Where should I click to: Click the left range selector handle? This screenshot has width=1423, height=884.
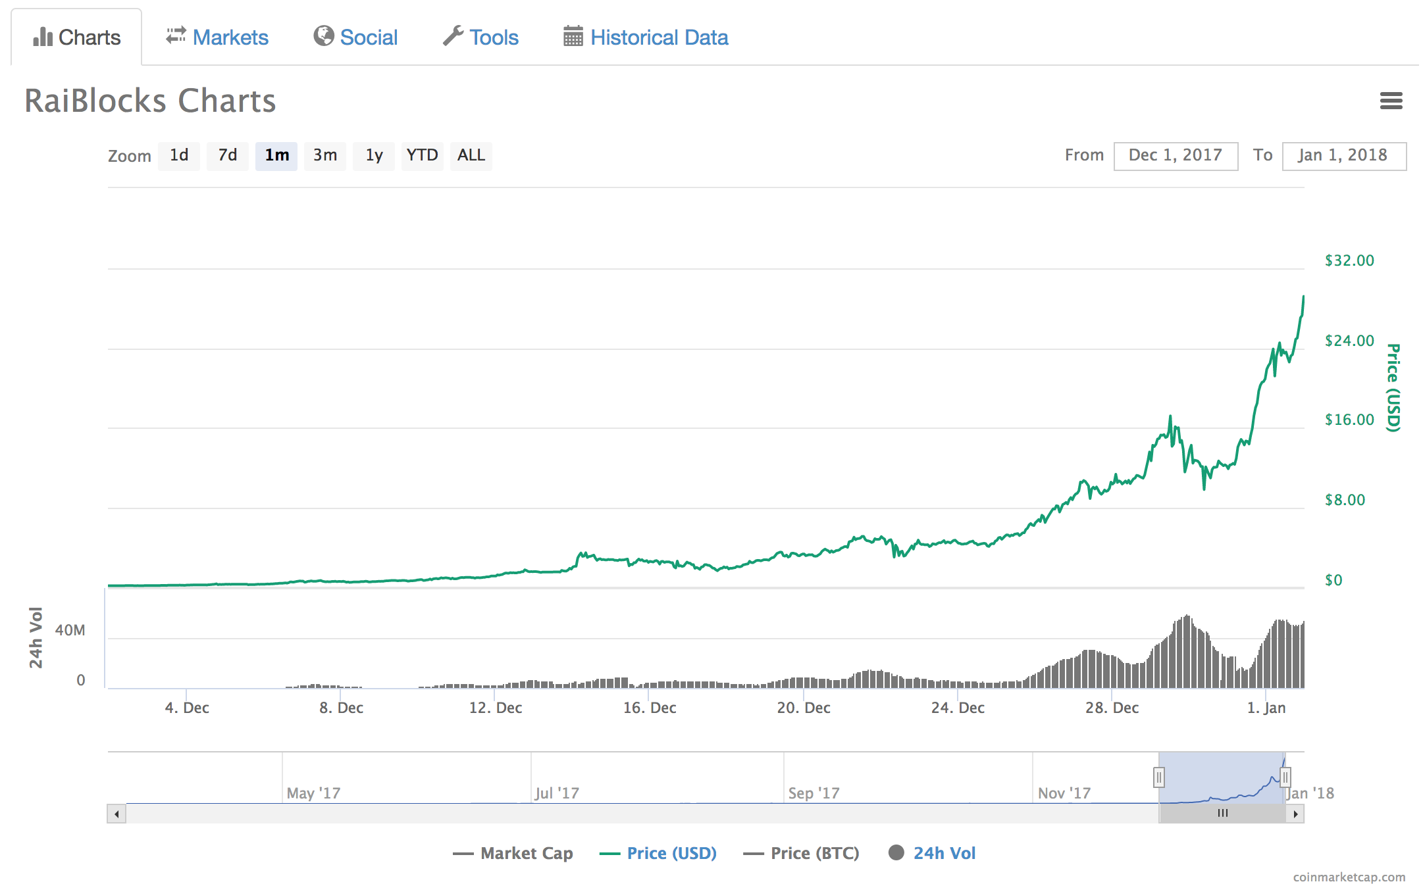[1159, 777]
